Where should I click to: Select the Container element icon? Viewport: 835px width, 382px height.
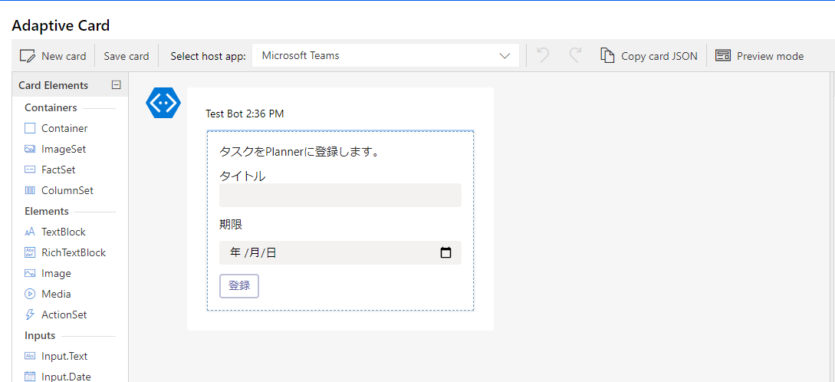click(30, 128)
